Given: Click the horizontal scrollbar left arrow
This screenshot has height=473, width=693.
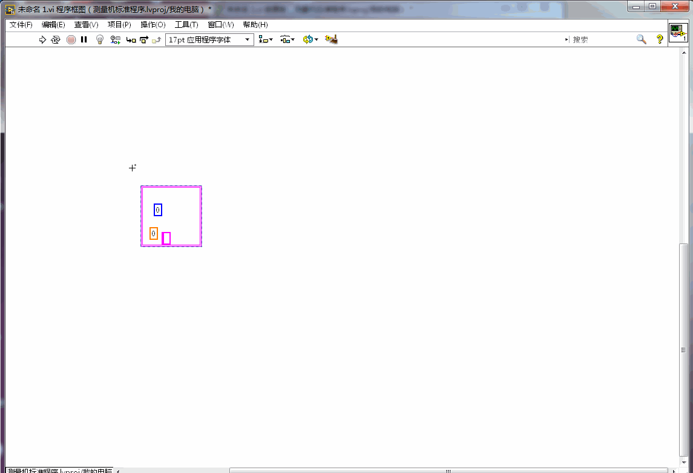Looking at the screenshot, I should pyautogui.click(x=117, y=471).
